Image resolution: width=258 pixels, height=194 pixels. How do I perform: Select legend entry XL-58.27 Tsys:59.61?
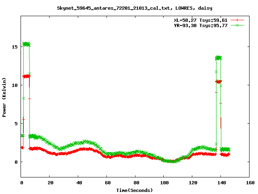201,20
